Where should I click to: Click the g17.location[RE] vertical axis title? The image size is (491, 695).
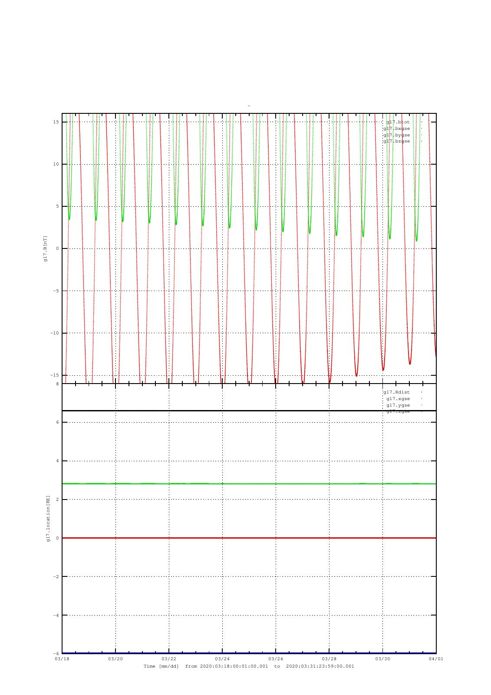tap(49, 518)
